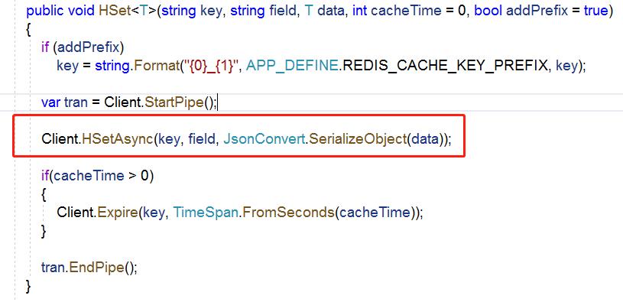Click TimeSpan type reference
The image size is (623, 302).
[x=206, y=213]
